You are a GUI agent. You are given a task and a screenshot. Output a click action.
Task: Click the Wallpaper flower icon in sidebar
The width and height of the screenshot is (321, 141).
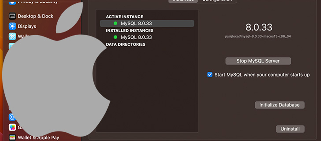(x=12, y=36)
